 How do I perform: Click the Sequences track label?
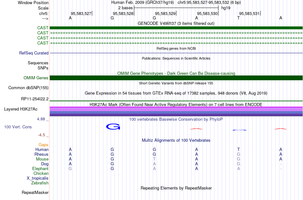tap(38, 63)
